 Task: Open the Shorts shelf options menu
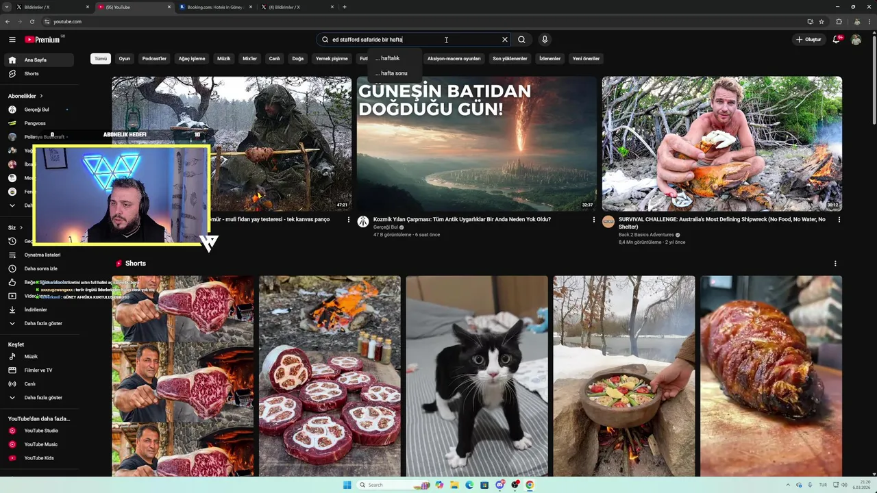click(835, 264)
